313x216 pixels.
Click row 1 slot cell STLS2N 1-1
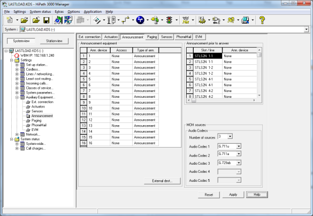(x=208, y=56)
